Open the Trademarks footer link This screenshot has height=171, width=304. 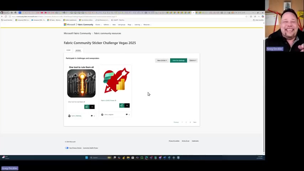pos(195,141)
